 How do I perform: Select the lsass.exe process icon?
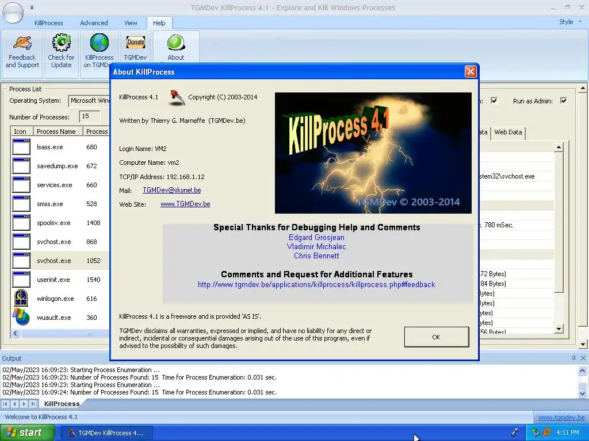click(21, 146)
